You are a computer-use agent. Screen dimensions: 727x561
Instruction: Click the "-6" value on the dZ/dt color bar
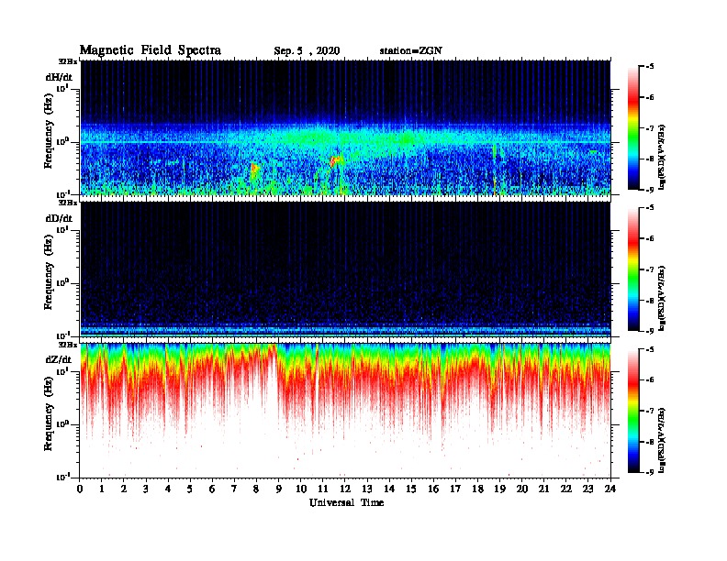click(650, 380)
